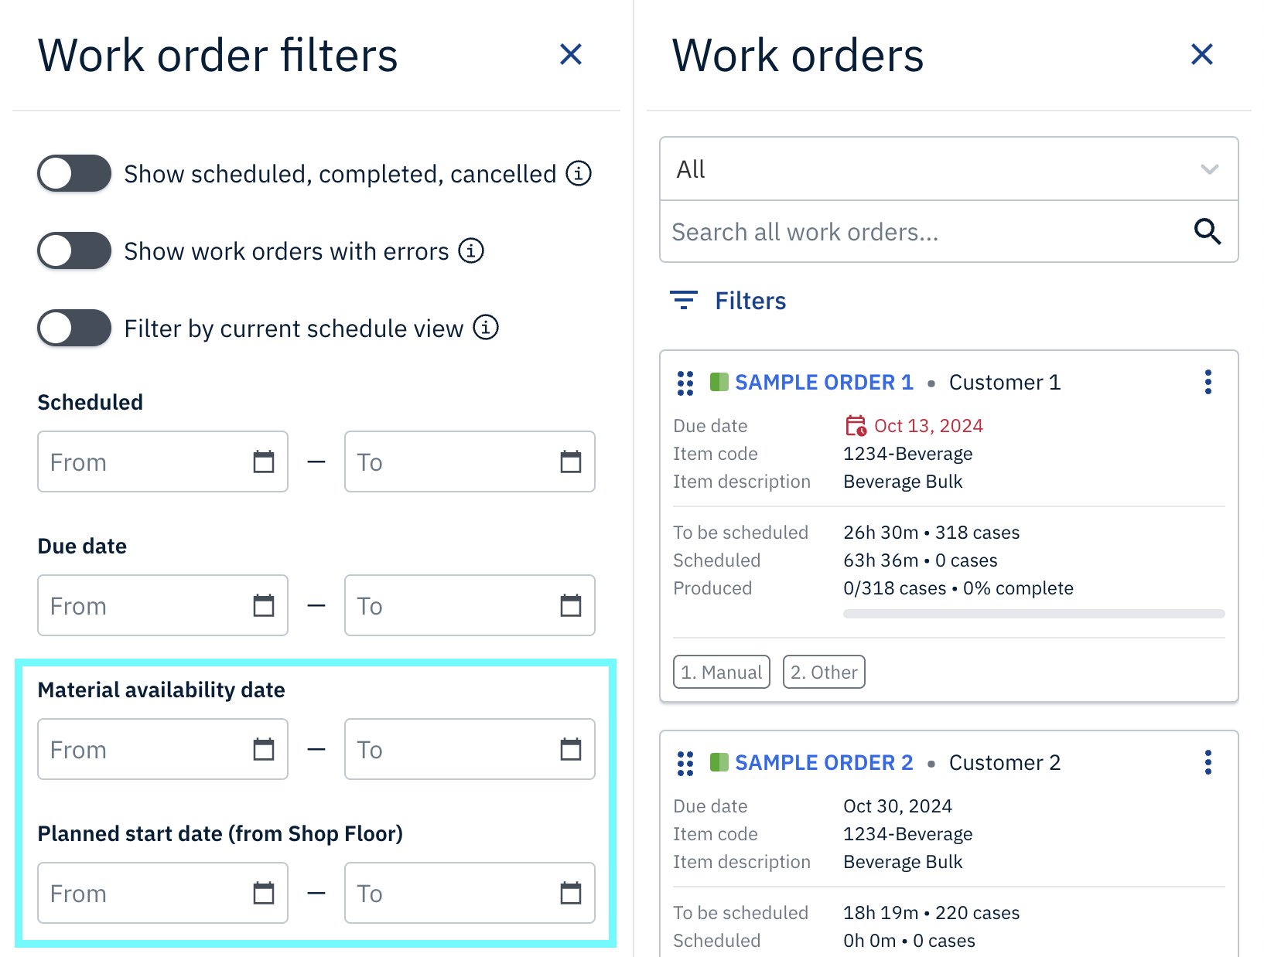Open SAMPLE ORDER 2 three-dot menu
Image resolution: width=1264 pixels, height=957 pixels.
(x=1208, y=762)
